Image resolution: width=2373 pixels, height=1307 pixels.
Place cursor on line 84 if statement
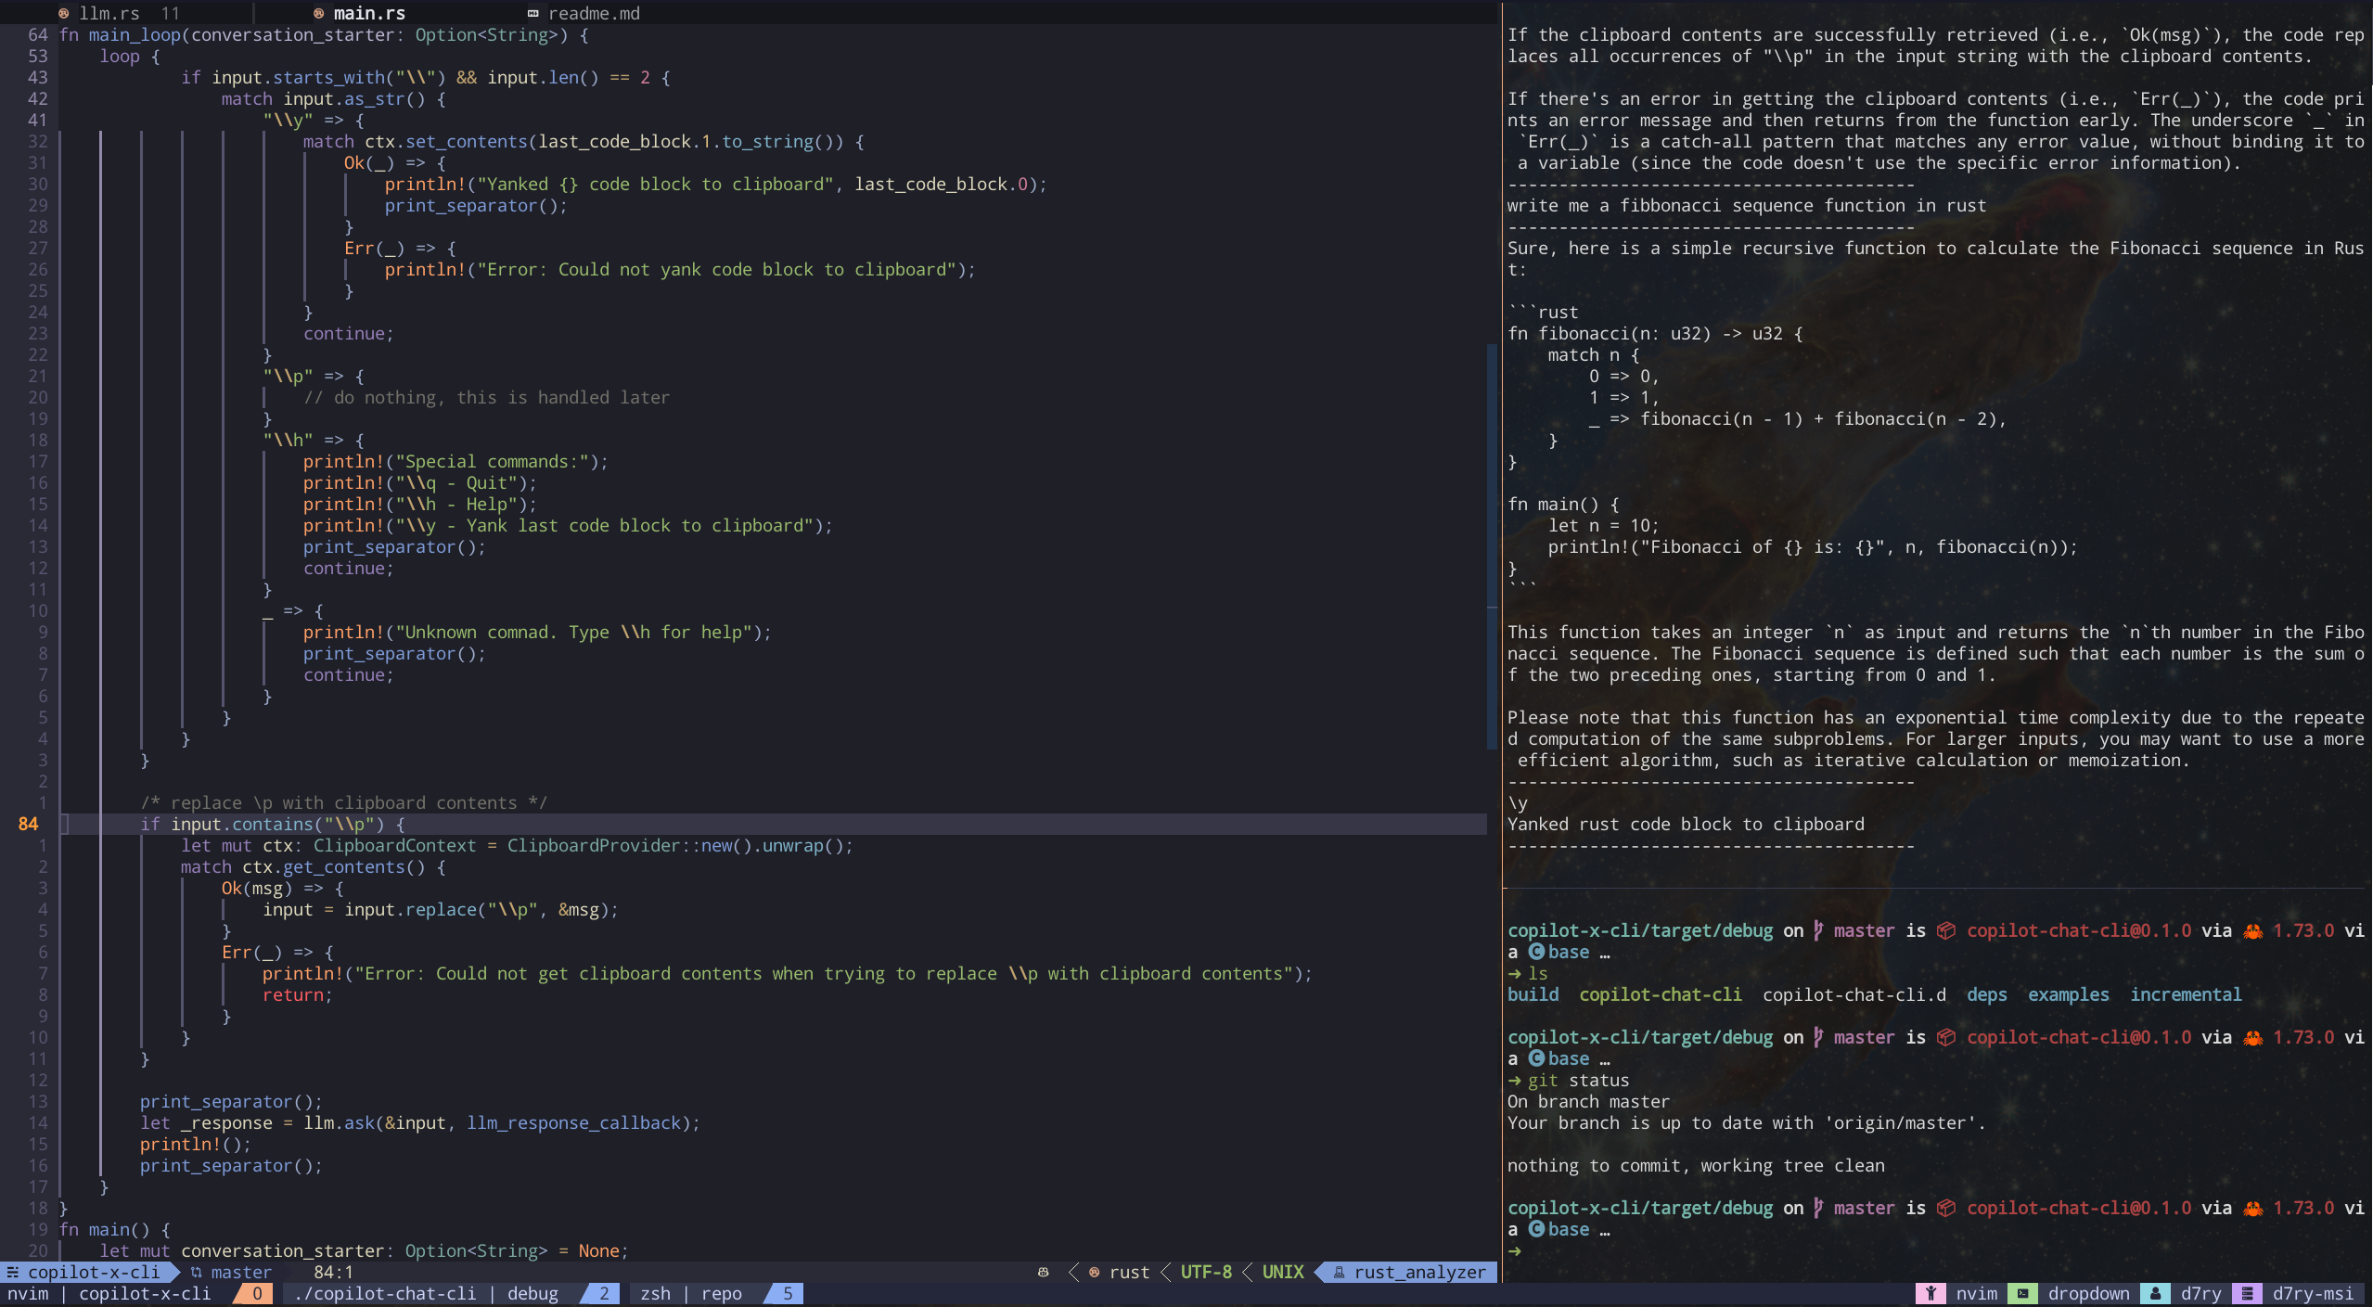coord(150,824)
